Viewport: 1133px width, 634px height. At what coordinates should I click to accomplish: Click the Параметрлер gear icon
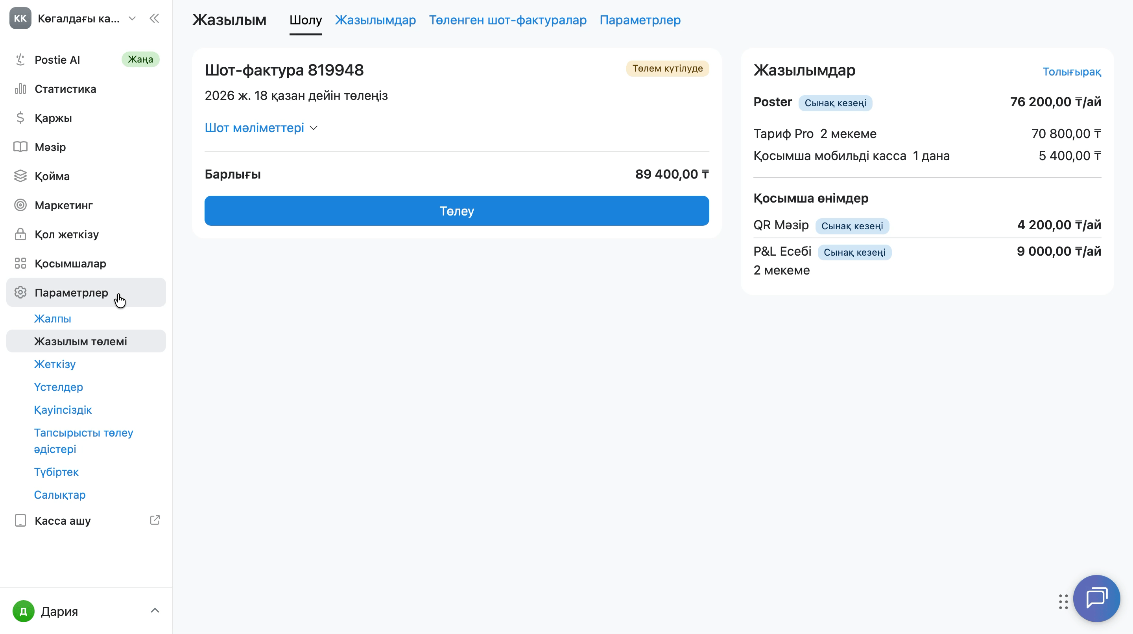pos(20,292)
